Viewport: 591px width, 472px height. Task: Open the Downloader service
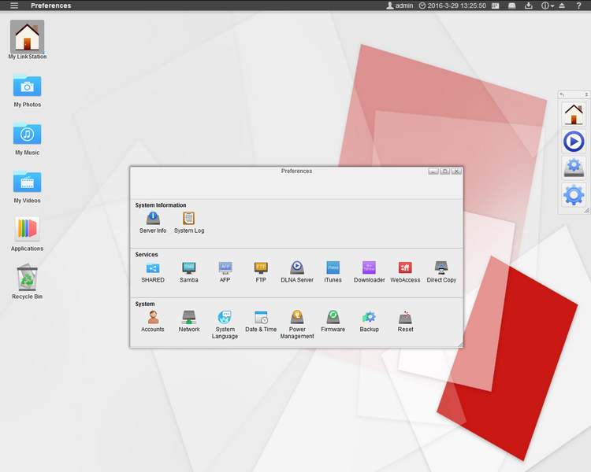coord(369,268)
